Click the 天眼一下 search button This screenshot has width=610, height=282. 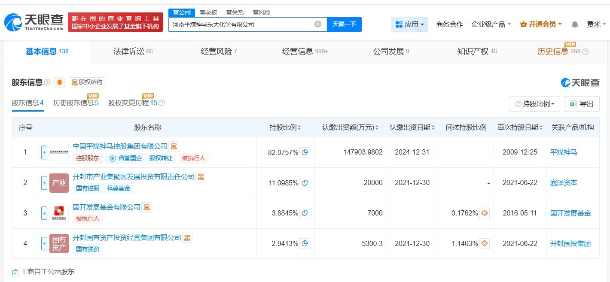(x=344, y=24)
